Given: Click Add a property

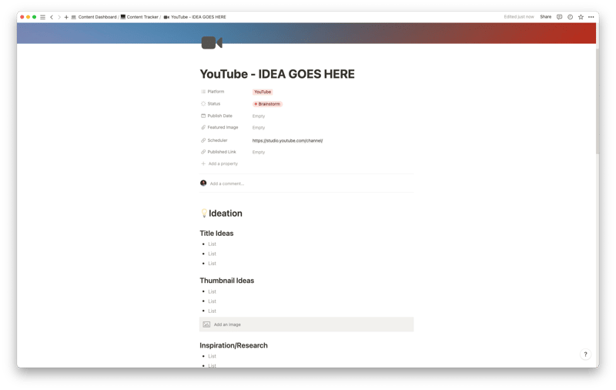Looking at the screenshot, I should click(223, 163).
